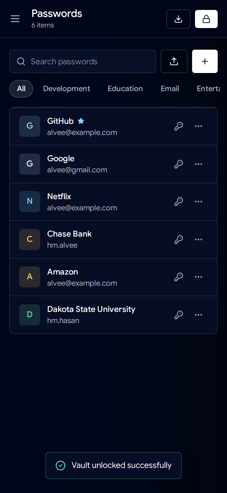Screen dimensions: 227x493
Task: Click the key icon for Chase Bank
Action: pos(179,239)
